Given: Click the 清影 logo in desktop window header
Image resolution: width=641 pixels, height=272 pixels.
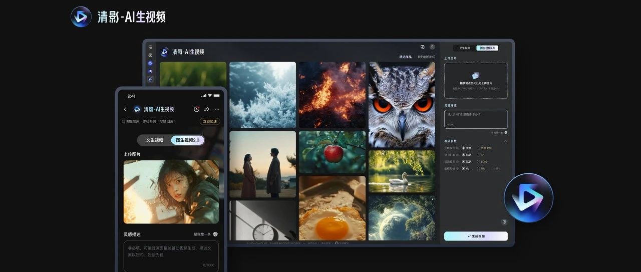Looking at the screenshot, I should (164, 52).
